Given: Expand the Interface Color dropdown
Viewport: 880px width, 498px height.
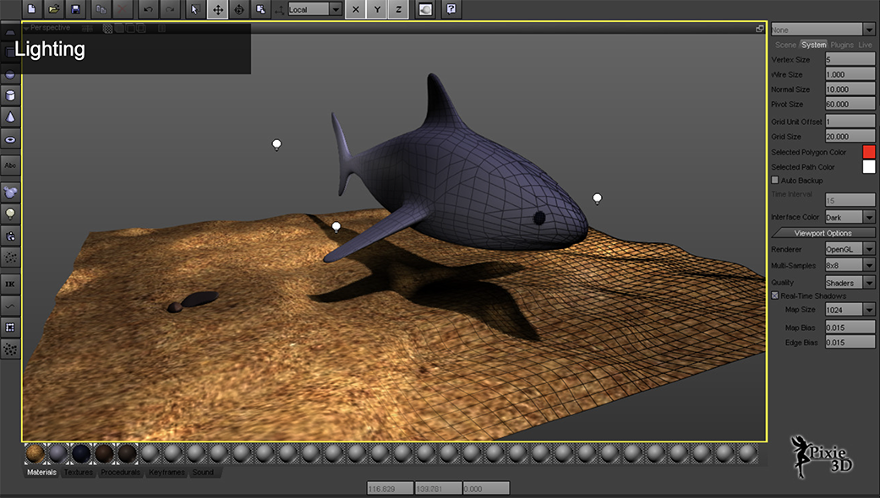Looking at the screenshot, I should click(x=850, y=217).
